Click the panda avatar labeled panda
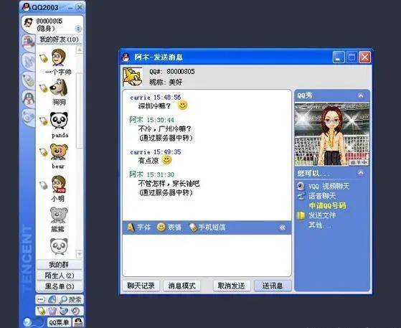Screen dimensions: 401x328 pos(59,121)
